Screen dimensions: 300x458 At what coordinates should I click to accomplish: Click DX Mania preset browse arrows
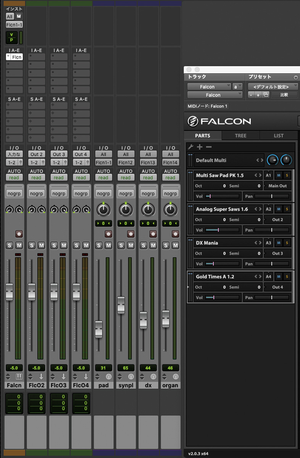click(258, 243)
